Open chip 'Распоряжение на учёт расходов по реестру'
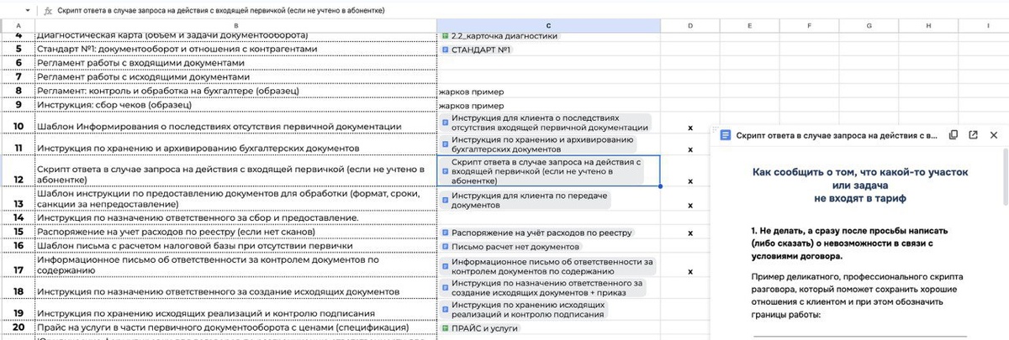This screenshot has height=340, width=1009. click(x=536, y=233)
